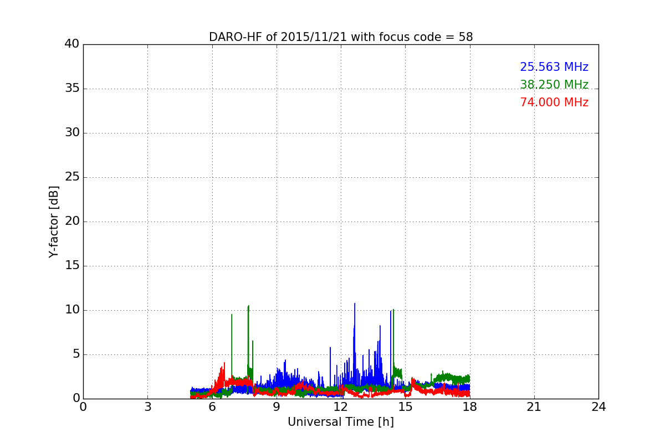Select the green '38.250 MHz' legend label
Viewport: 665px width, 443px height.
point(554,85)
